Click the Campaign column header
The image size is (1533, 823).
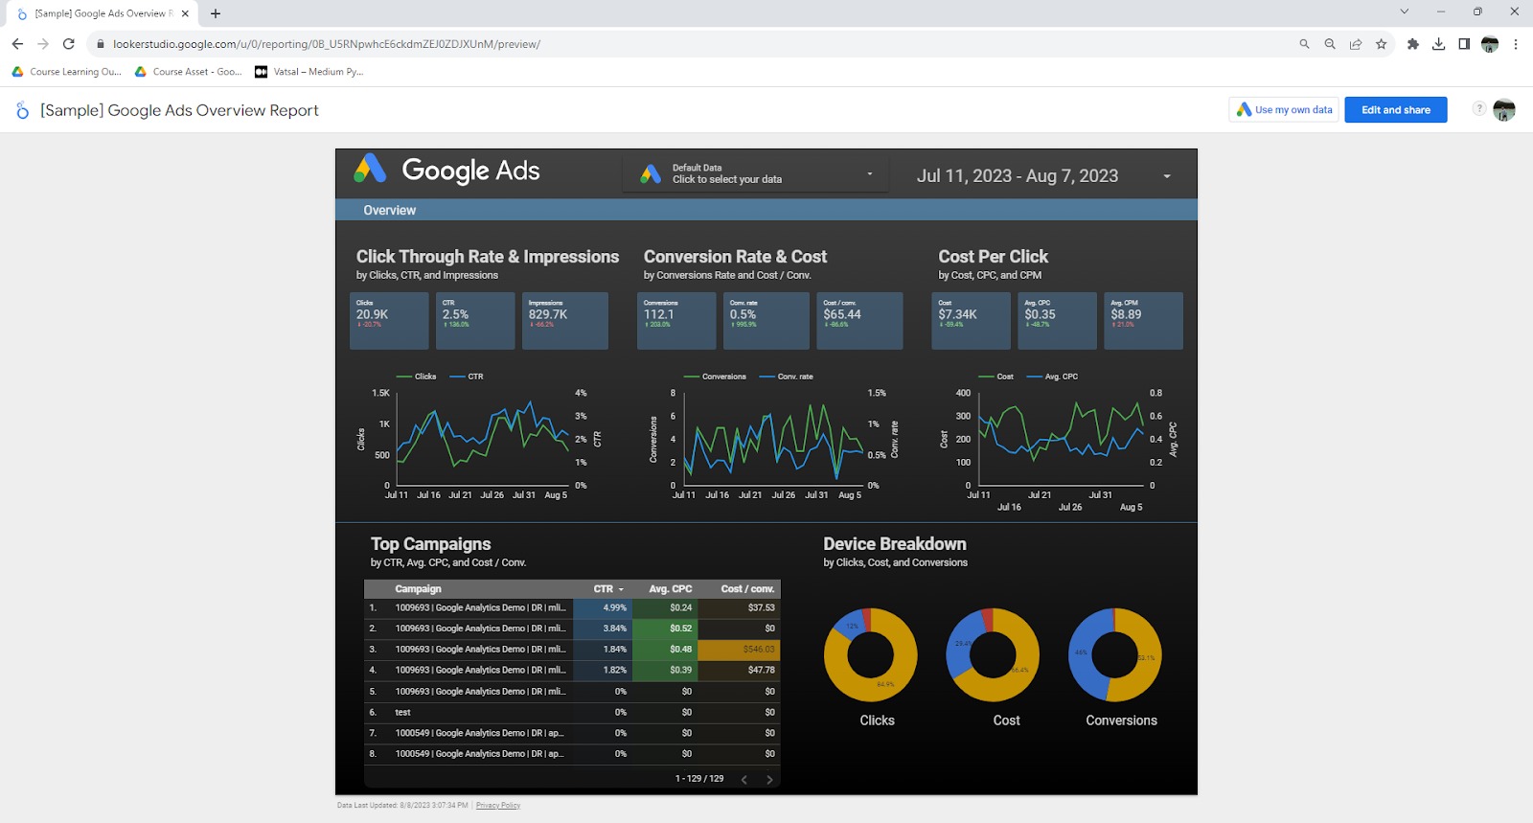tap(418, 589)
